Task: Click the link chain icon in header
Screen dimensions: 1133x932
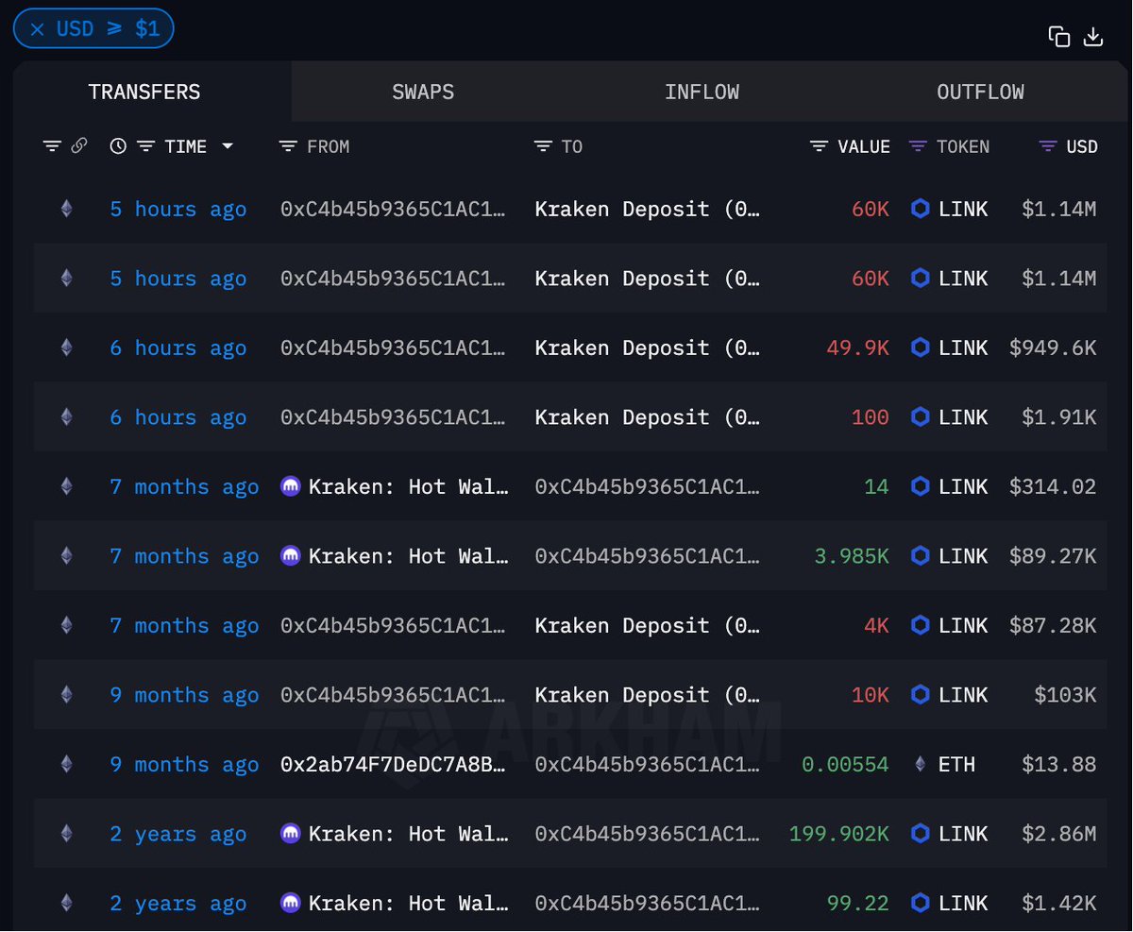Action: click(79, 146)
